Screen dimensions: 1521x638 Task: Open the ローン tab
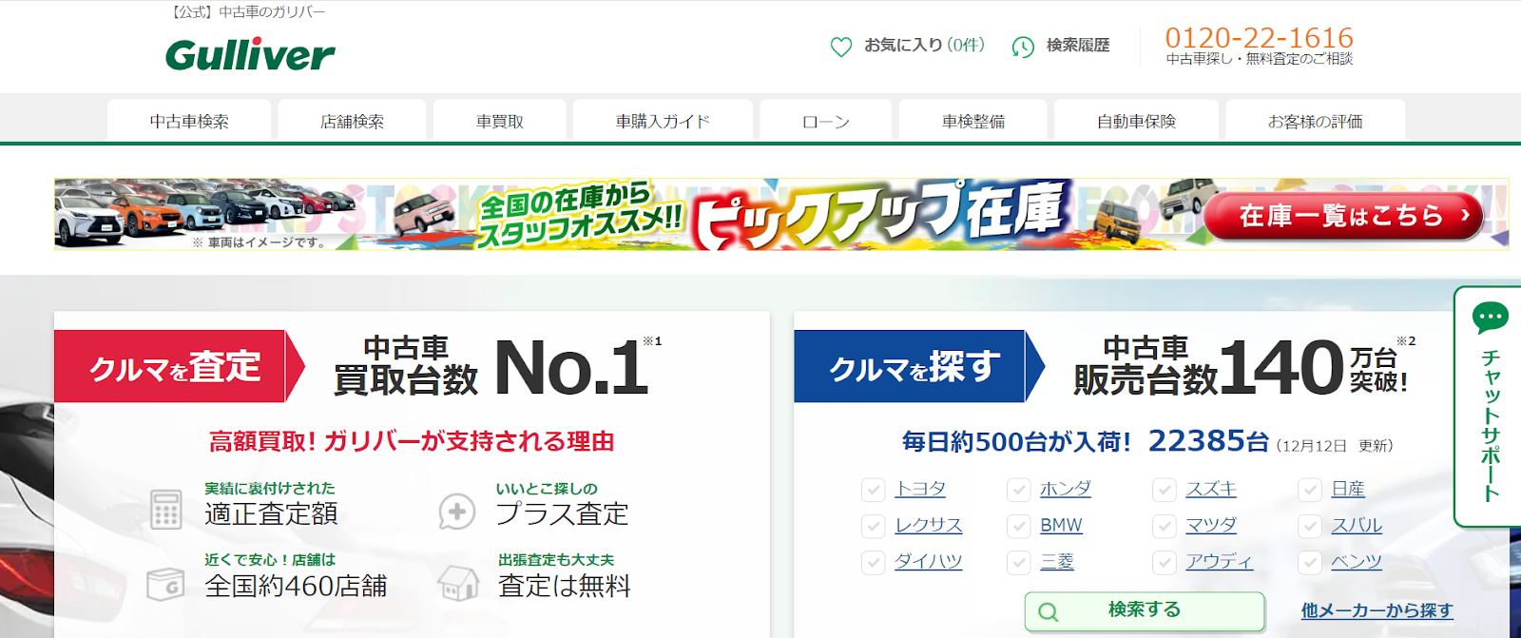[x=826, y=121]
